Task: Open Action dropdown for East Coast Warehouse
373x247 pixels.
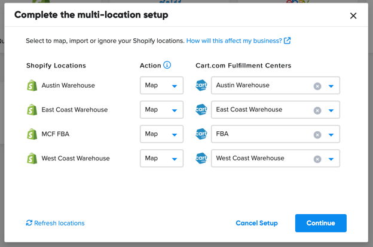Action: point(161,110)
